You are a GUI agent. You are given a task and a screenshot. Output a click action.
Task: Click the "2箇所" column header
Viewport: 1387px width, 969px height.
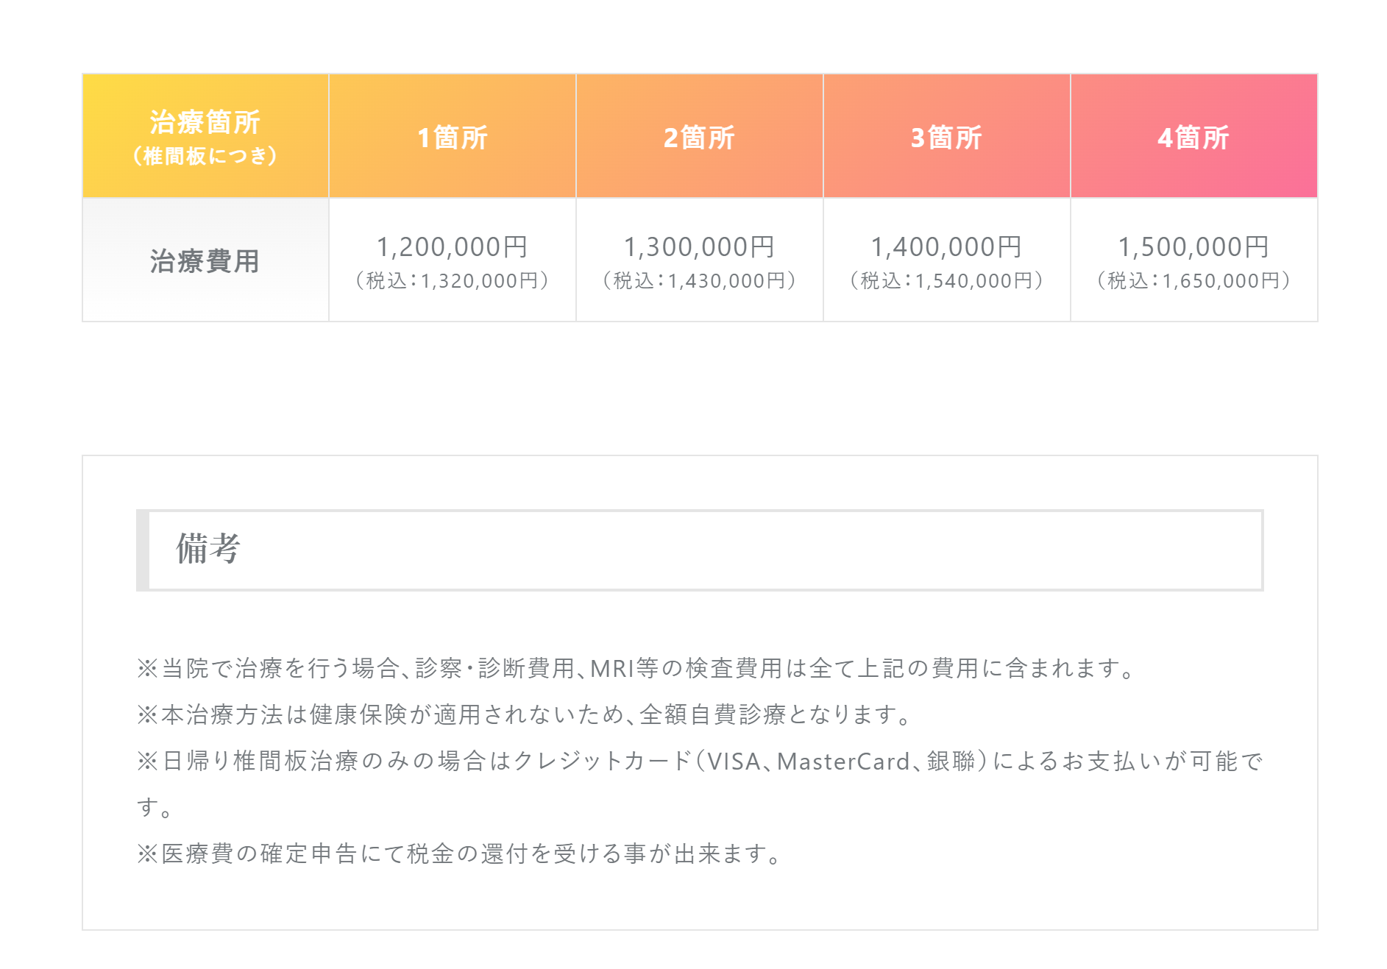699,138
